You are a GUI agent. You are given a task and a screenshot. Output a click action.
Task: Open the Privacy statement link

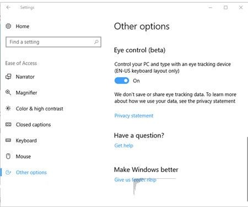click(x=134, y=115)
